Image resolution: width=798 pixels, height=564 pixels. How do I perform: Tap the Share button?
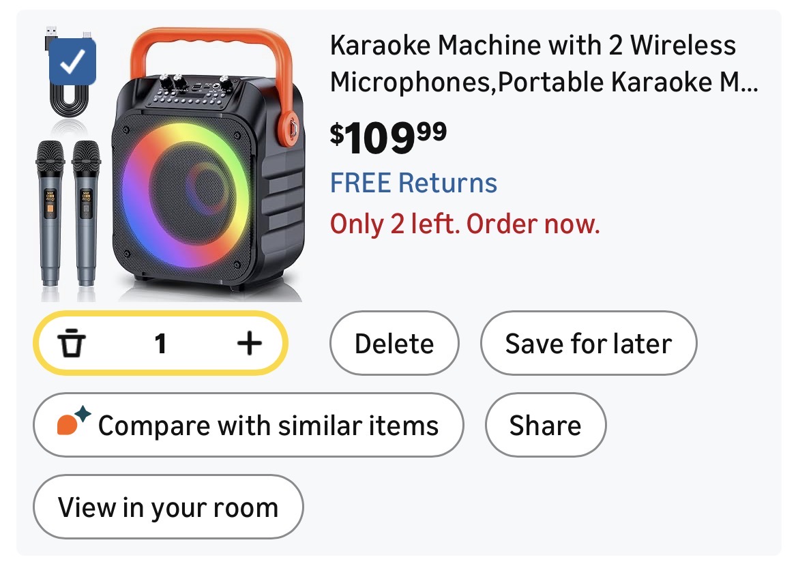(545, 425)
